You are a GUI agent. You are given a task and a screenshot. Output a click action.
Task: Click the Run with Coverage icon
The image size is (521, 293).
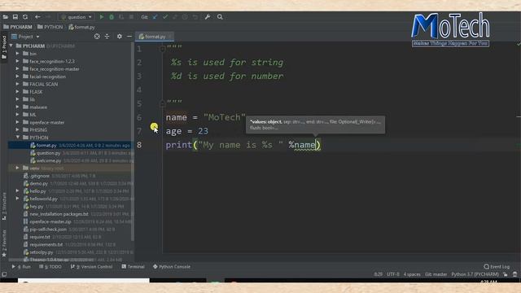click(121, 17)
